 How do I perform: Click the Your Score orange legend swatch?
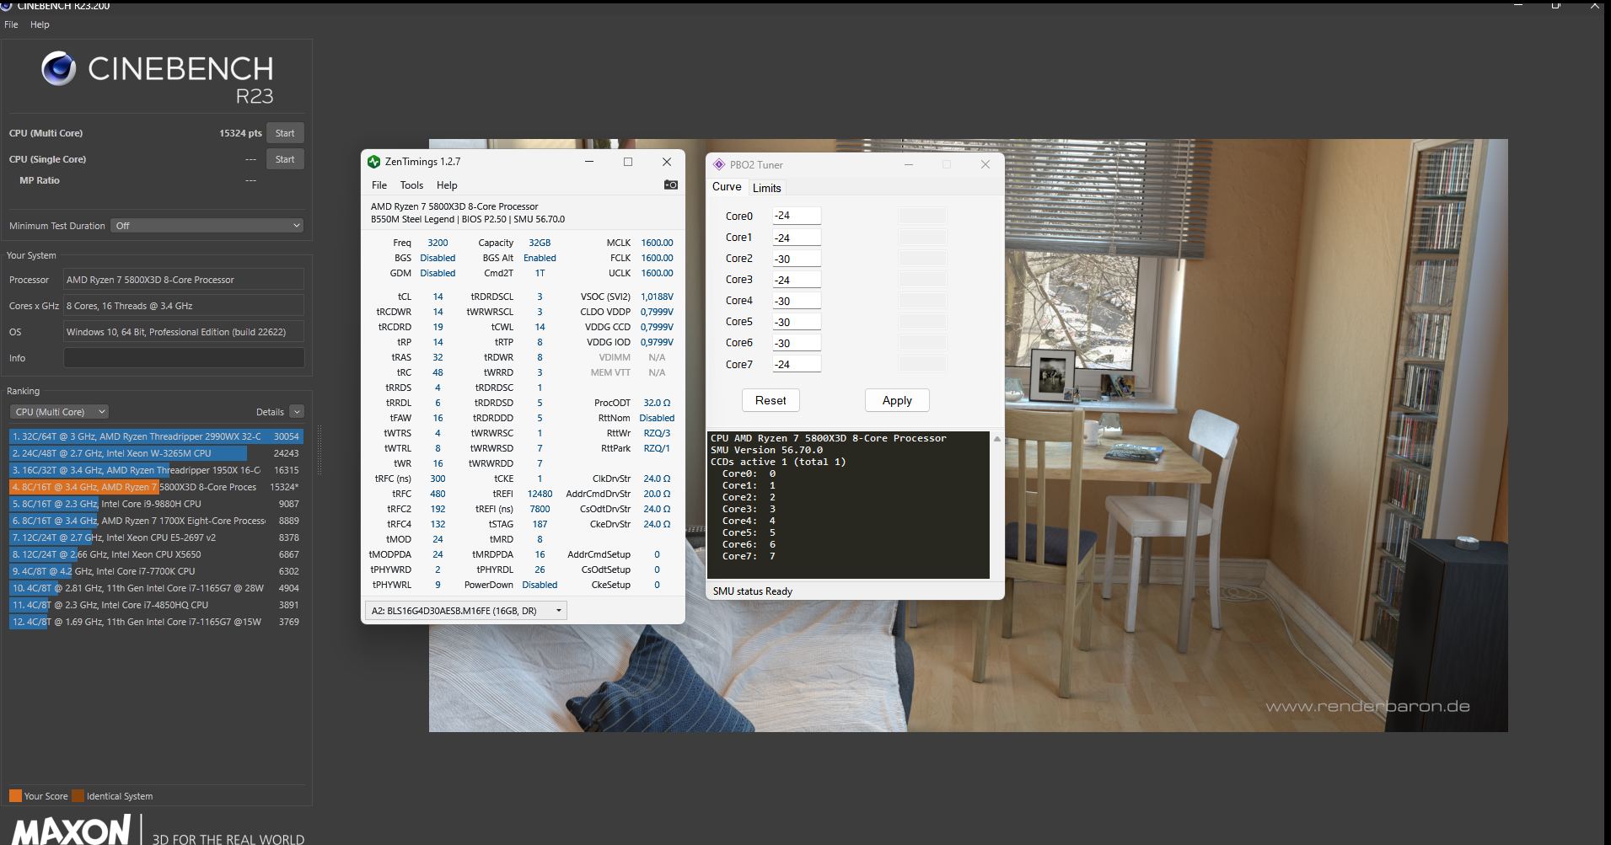(x=15, y=795)
